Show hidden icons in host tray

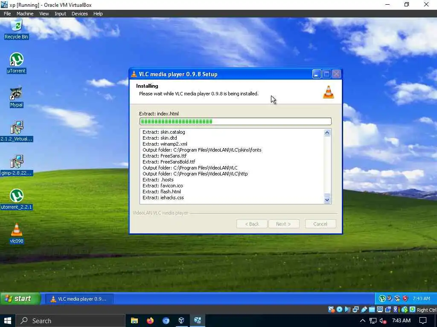363,321
